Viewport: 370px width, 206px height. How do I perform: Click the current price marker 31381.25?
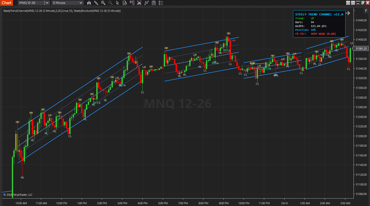point(362,48)
